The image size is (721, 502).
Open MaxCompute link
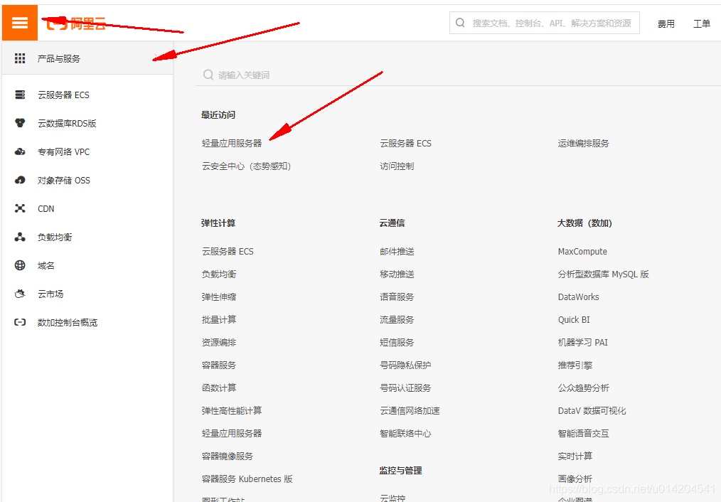(x=582, y=252)
